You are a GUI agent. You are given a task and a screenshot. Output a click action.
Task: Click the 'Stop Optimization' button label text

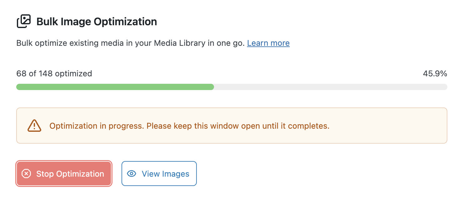(70, 174)
